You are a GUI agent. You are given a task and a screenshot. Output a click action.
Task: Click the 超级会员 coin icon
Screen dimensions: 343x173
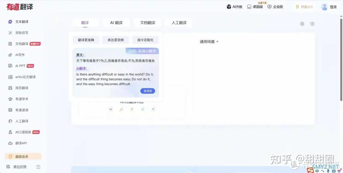coord(10,157)
